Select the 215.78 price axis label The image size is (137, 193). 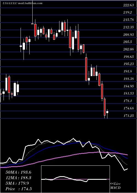tap(129, 20)
